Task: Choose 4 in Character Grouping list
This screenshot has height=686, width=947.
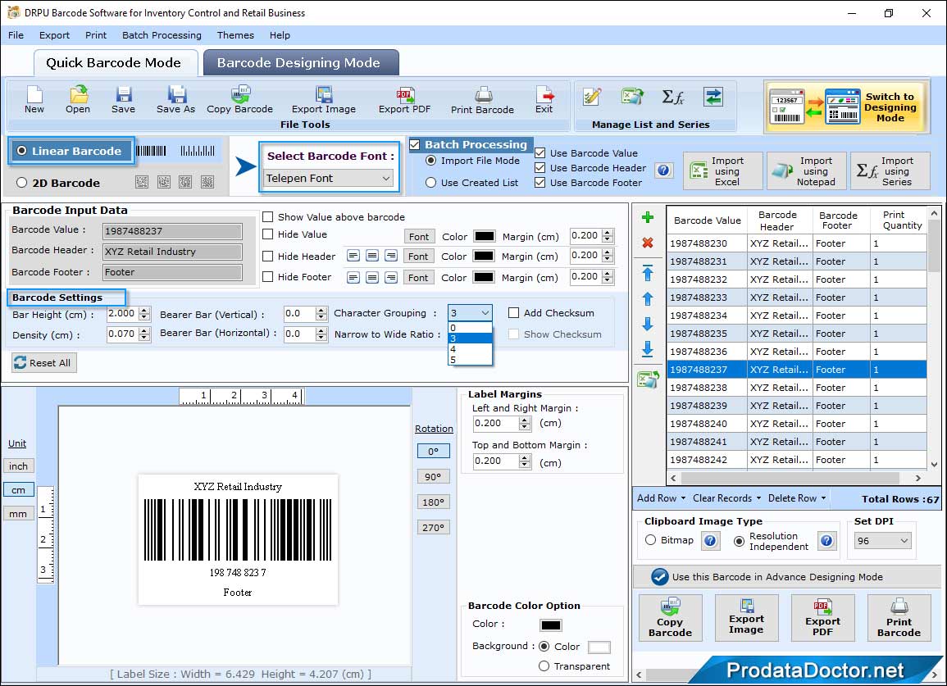Action: 470,349
